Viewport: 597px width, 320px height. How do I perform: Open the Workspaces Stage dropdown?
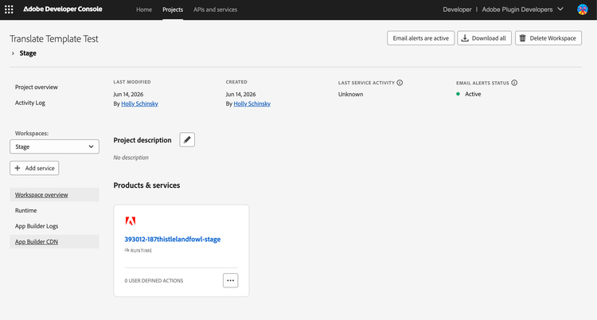[x=54, y=146]
